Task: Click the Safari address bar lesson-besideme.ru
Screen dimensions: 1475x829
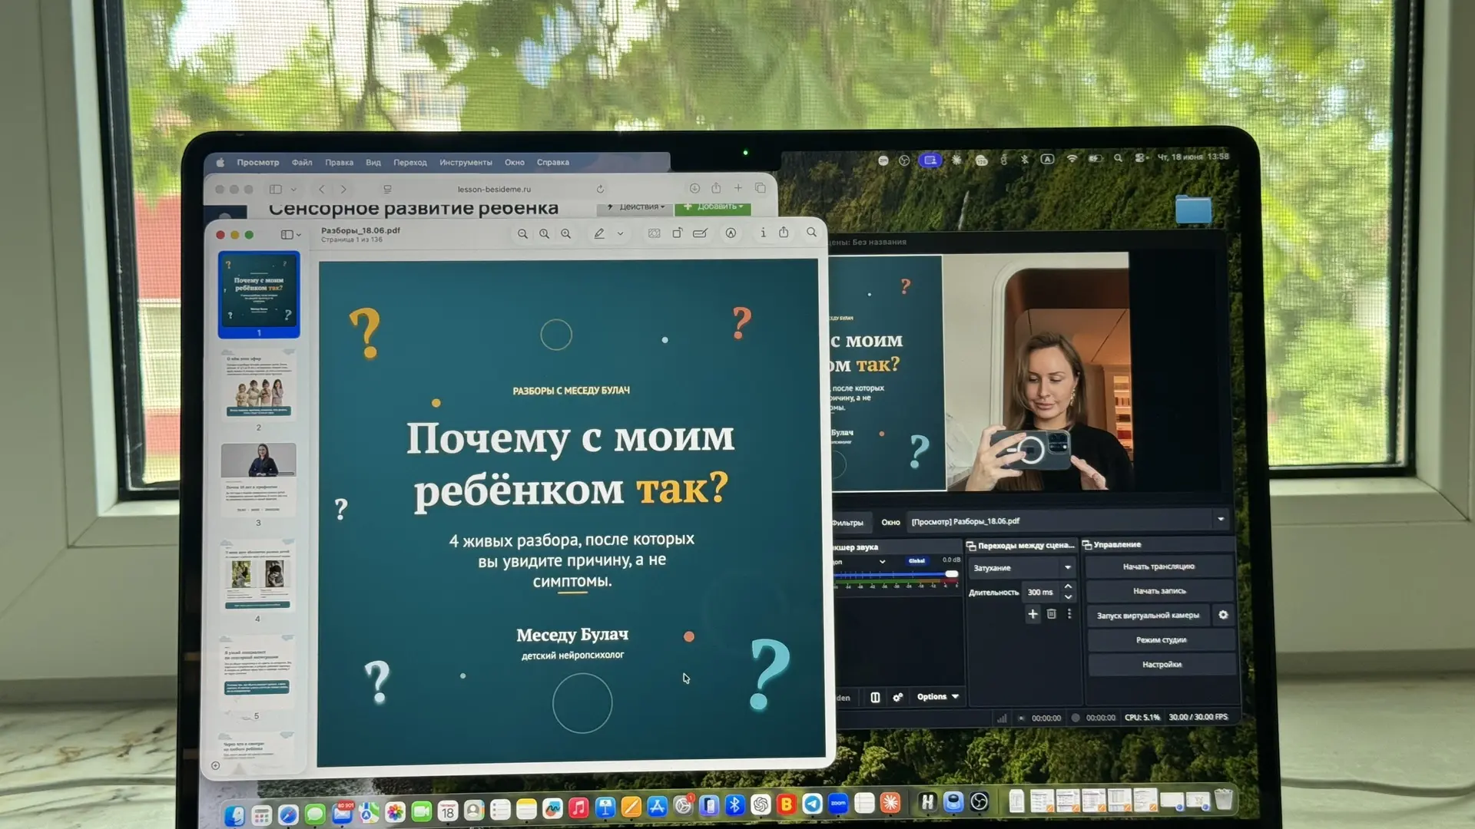Action: (494, 189)
